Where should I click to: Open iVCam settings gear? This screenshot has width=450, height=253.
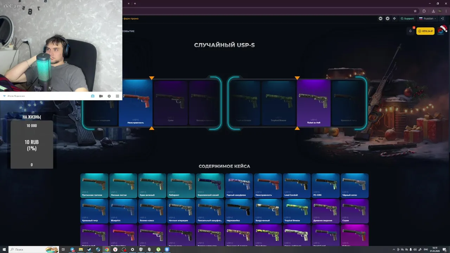(x=109, y=96)
